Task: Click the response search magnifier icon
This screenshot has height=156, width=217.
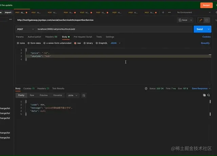Action: pyautogui.click(x=209, y=95)
